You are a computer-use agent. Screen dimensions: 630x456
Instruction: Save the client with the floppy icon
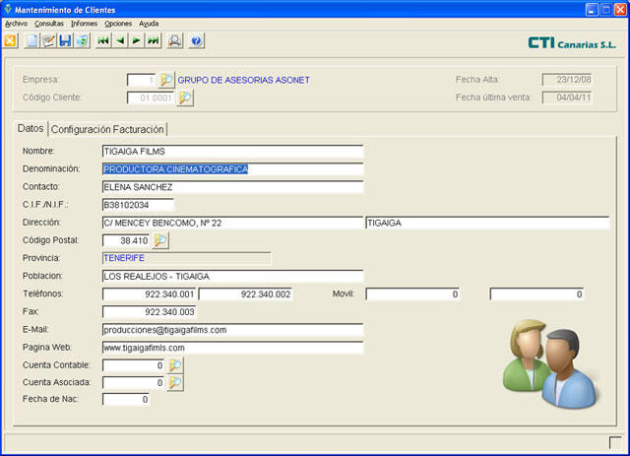pyautogui.click(x=65, y=40)
